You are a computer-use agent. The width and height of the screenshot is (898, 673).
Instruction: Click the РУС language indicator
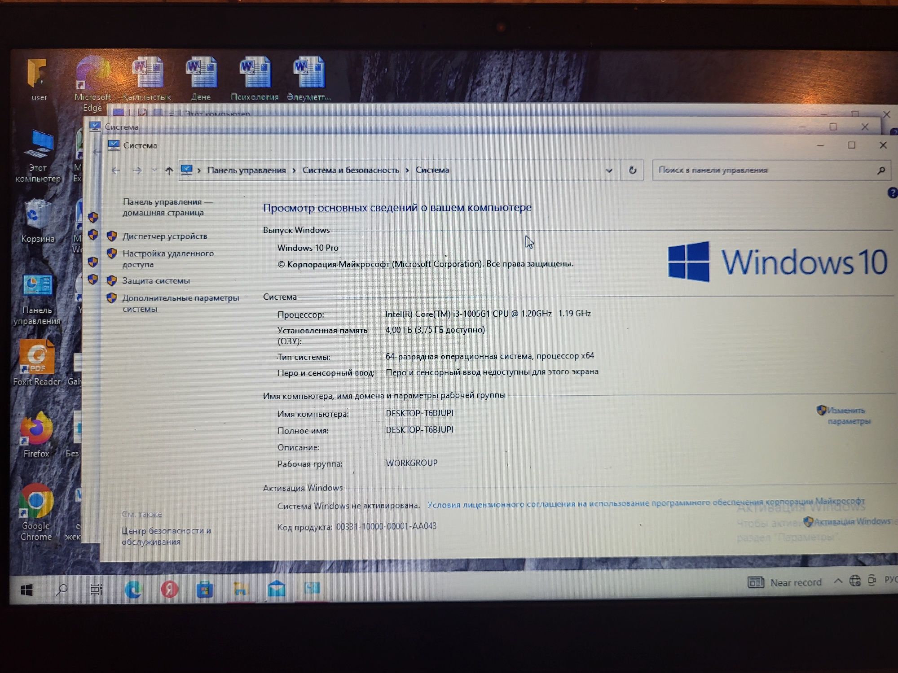(891, 580)
